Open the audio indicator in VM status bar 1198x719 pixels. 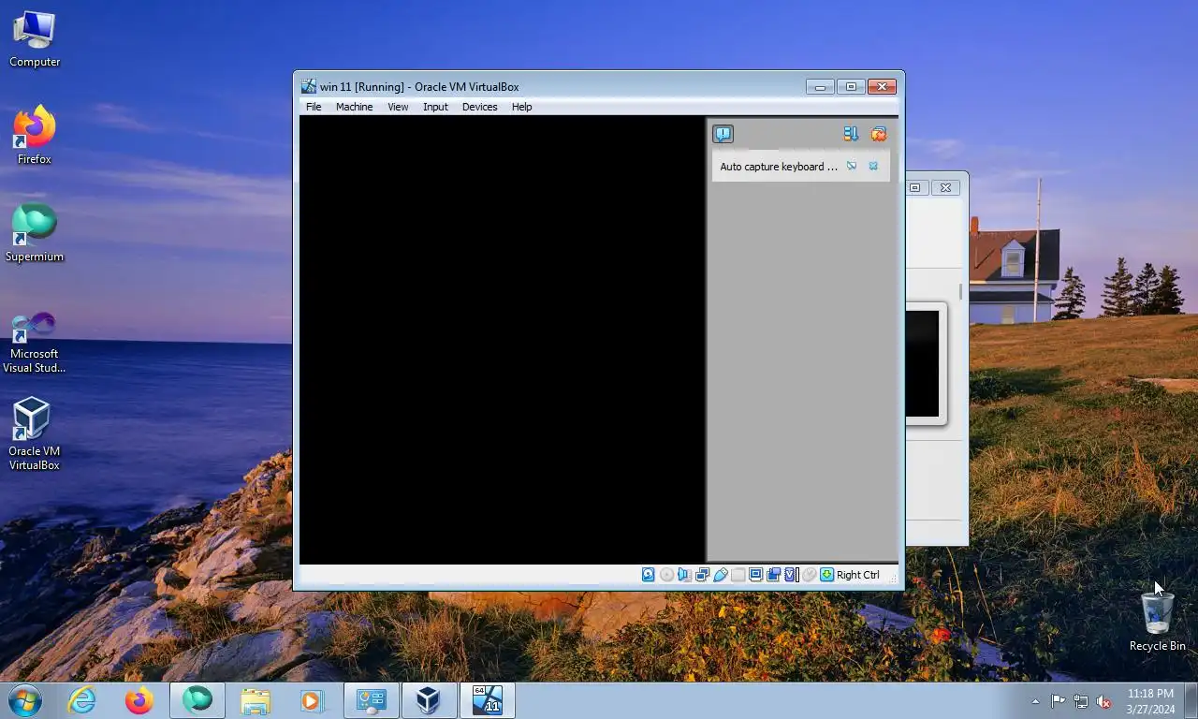click(684, 575)
